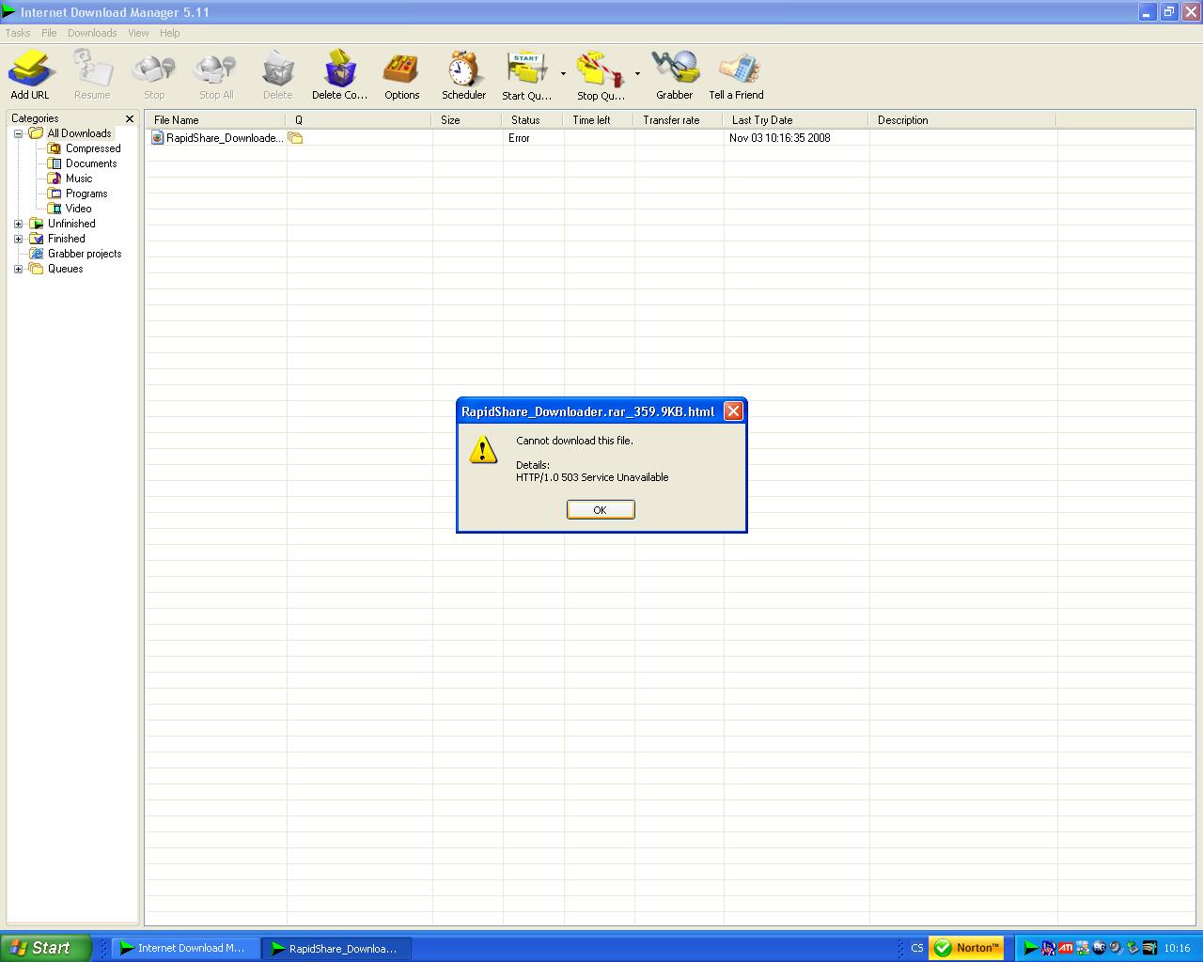1203x962 pixels.
Task: Sort by the Size column header
Action: 467,120
